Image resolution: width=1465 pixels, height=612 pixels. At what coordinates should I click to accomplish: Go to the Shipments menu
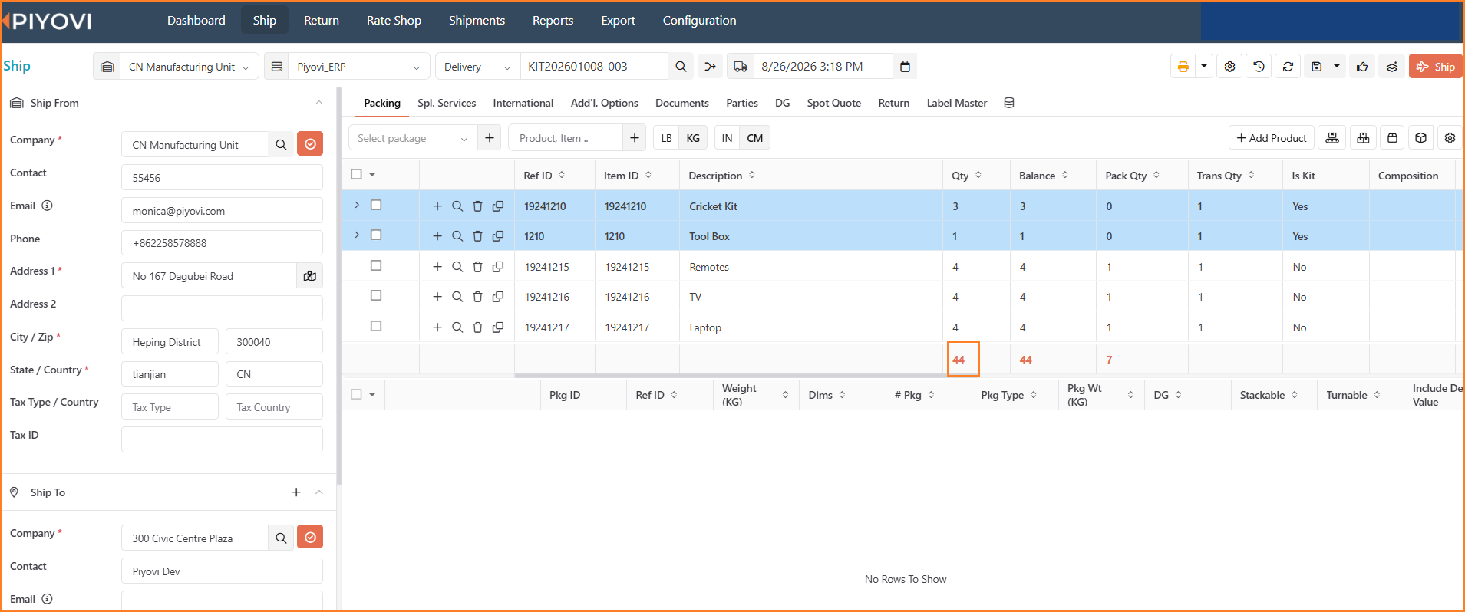click(x=477, y=21)
